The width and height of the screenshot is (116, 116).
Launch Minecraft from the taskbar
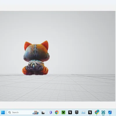64,113
